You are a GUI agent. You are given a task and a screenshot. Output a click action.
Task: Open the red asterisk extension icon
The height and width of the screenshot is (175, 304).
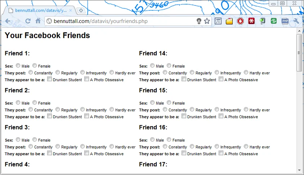point(251,21)
